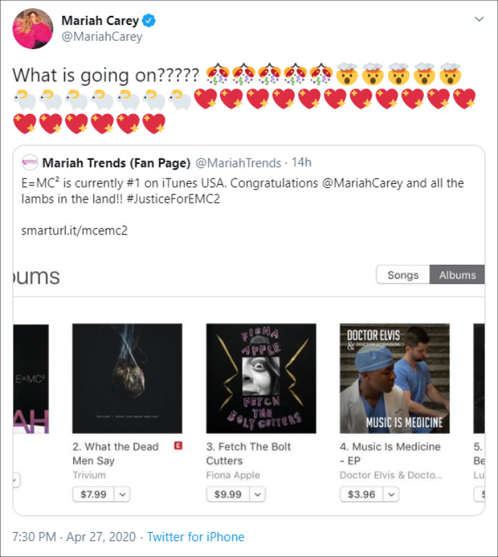Open the Doctor Elvis album cover thumbnail
Image resolution: width=498 pixels, height=557 pixels.
point(395,378)
